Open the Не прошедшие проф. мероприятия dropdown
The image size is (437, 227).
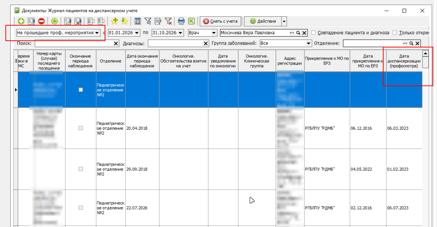click(x=97, y=33)
